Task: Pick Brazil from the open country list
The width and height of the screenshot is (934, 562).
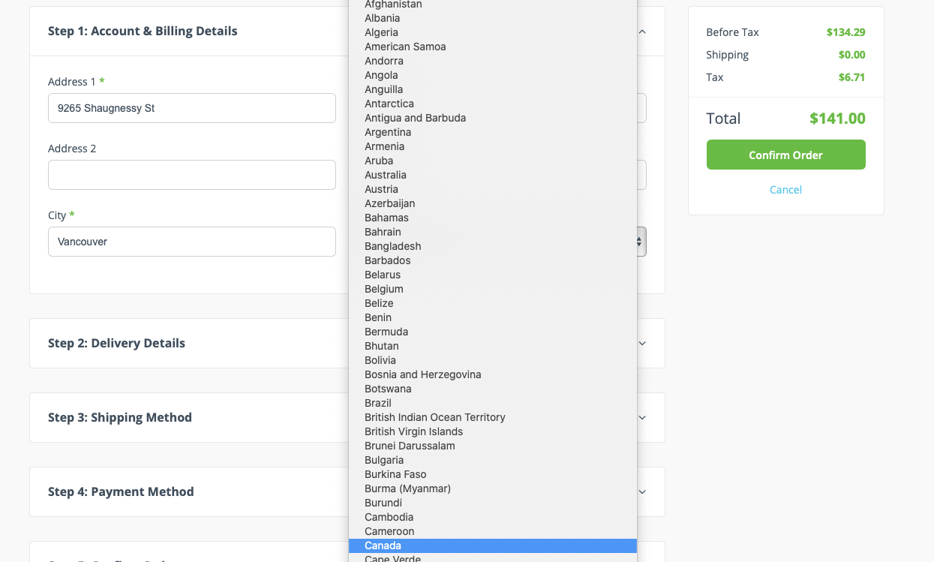Action: 378,403
